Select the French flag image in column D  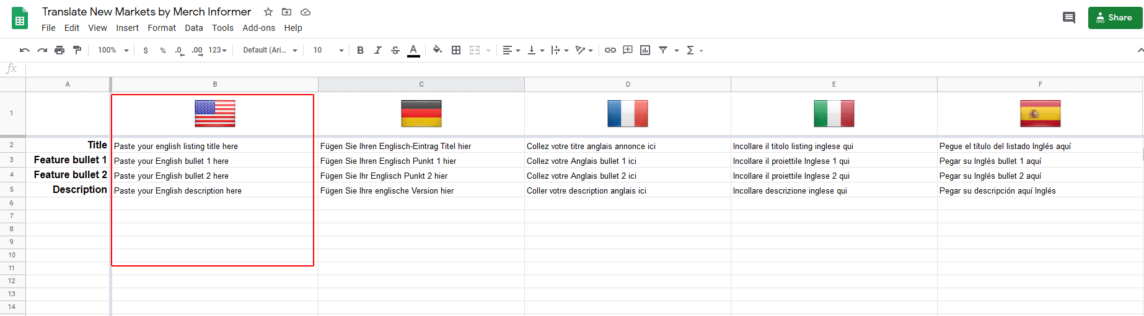628,114
